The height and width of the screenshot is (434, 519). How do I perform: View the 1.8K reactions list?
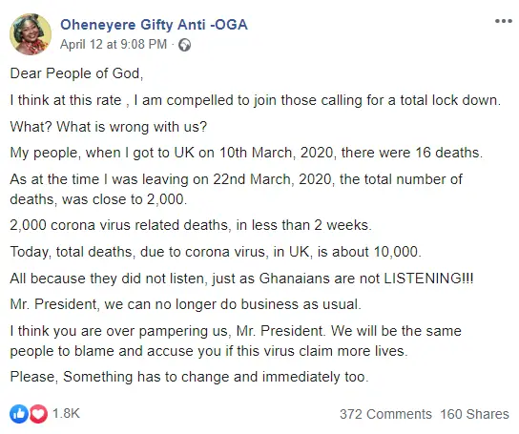click(x=66, y=413)
